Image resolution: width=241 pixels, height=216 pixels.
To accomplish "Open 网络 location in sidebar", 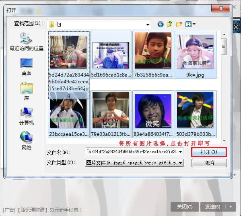I will tap(27, 141).
